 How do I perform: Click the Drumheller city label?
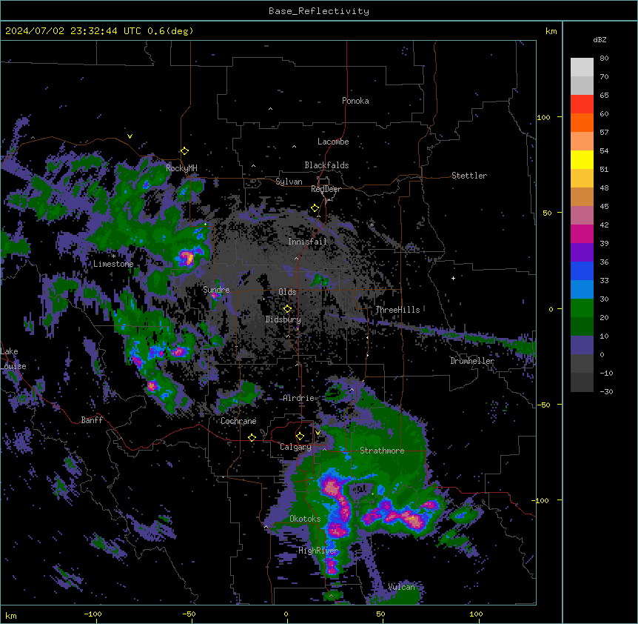point(472,361)
